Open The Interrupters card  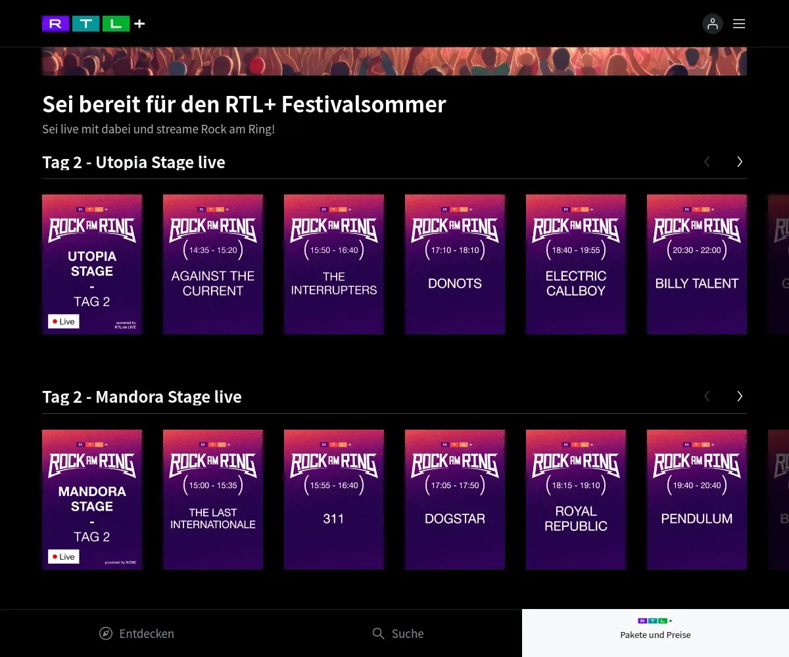[334, 264]
